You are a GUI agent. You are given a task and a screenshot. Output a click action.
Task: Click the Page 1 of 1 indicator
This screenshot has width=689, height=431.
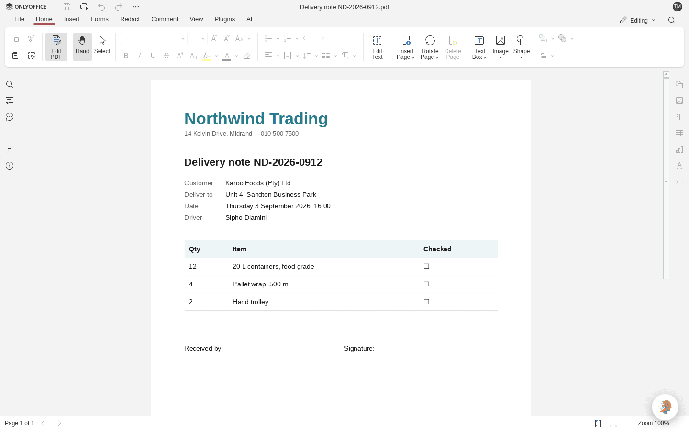pyautogui.click(x=19, y=423)
